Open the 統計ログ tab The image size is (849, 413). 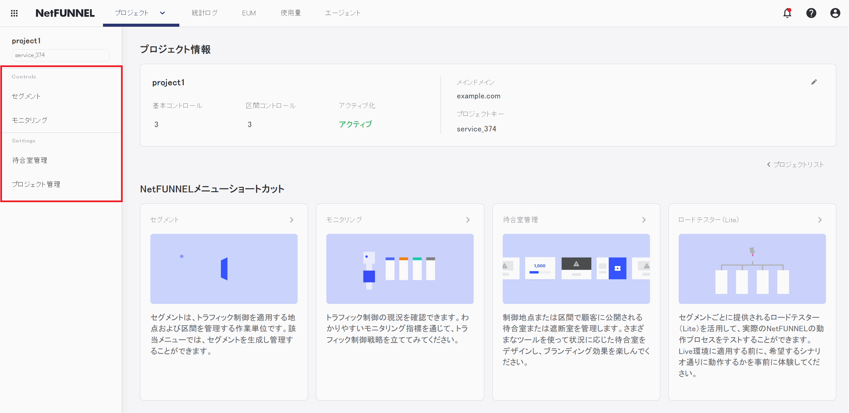pyautogui.click(x=205, y=13)
